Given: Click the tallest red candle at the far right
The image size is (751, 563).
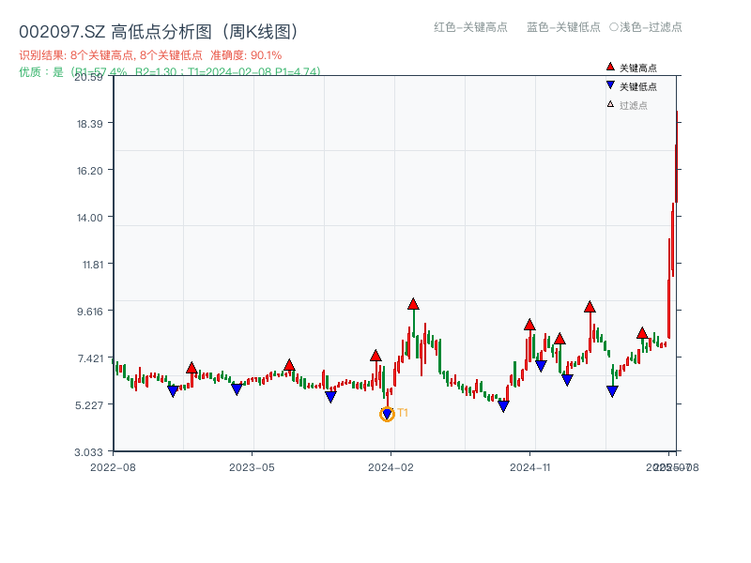Looking at the screenshot, I should (677, 156).
